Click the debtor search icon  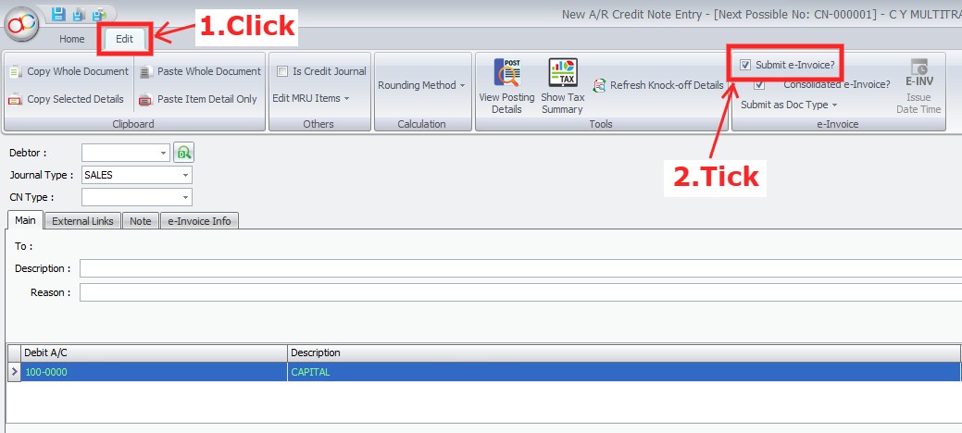click(184, 153)
